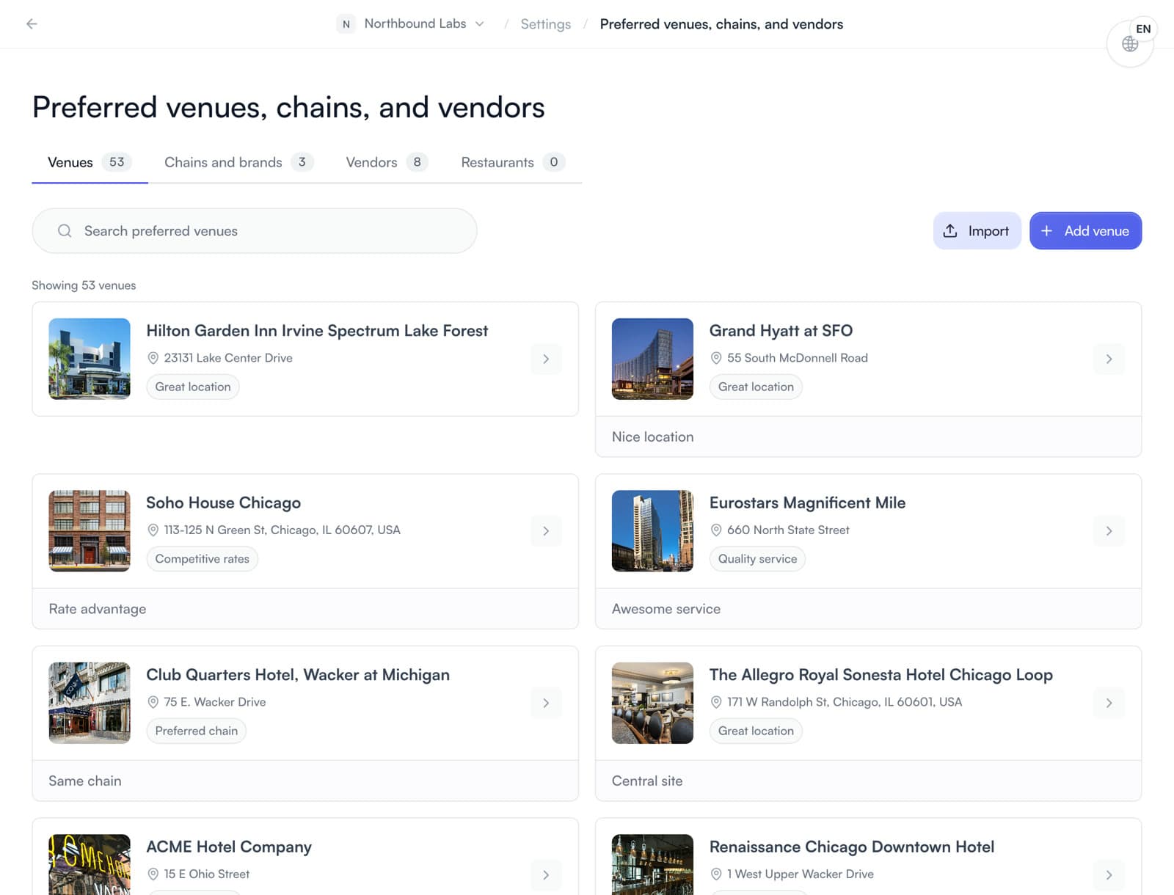Click the back arrow icon

(32, 23)
